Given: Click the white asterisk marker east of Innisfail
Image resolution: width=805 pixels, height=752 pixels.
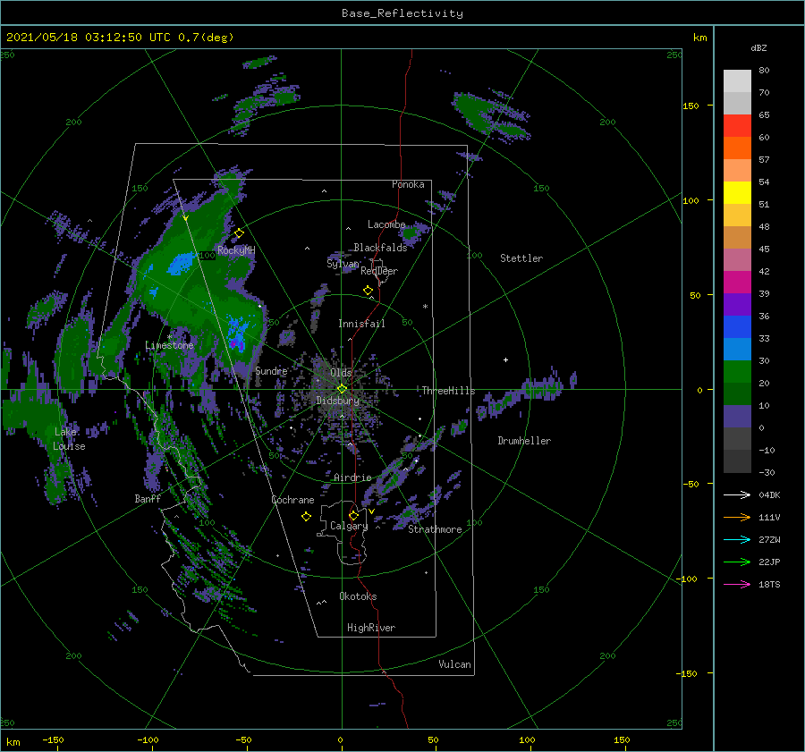Looking at the screenshot, I should pyautogui.click(x=425, y=307).
